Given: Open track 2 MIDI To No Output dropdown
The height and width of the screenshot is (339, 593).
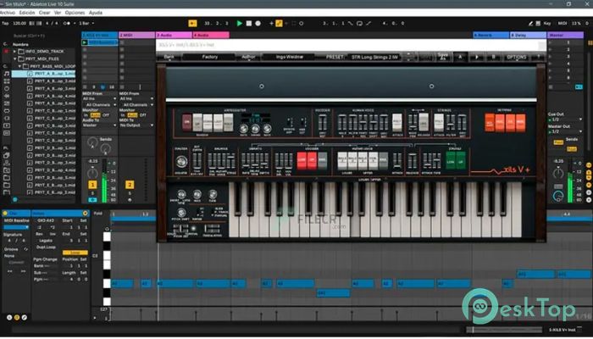Looking at the screenshot, I should [x=136, y=125].
